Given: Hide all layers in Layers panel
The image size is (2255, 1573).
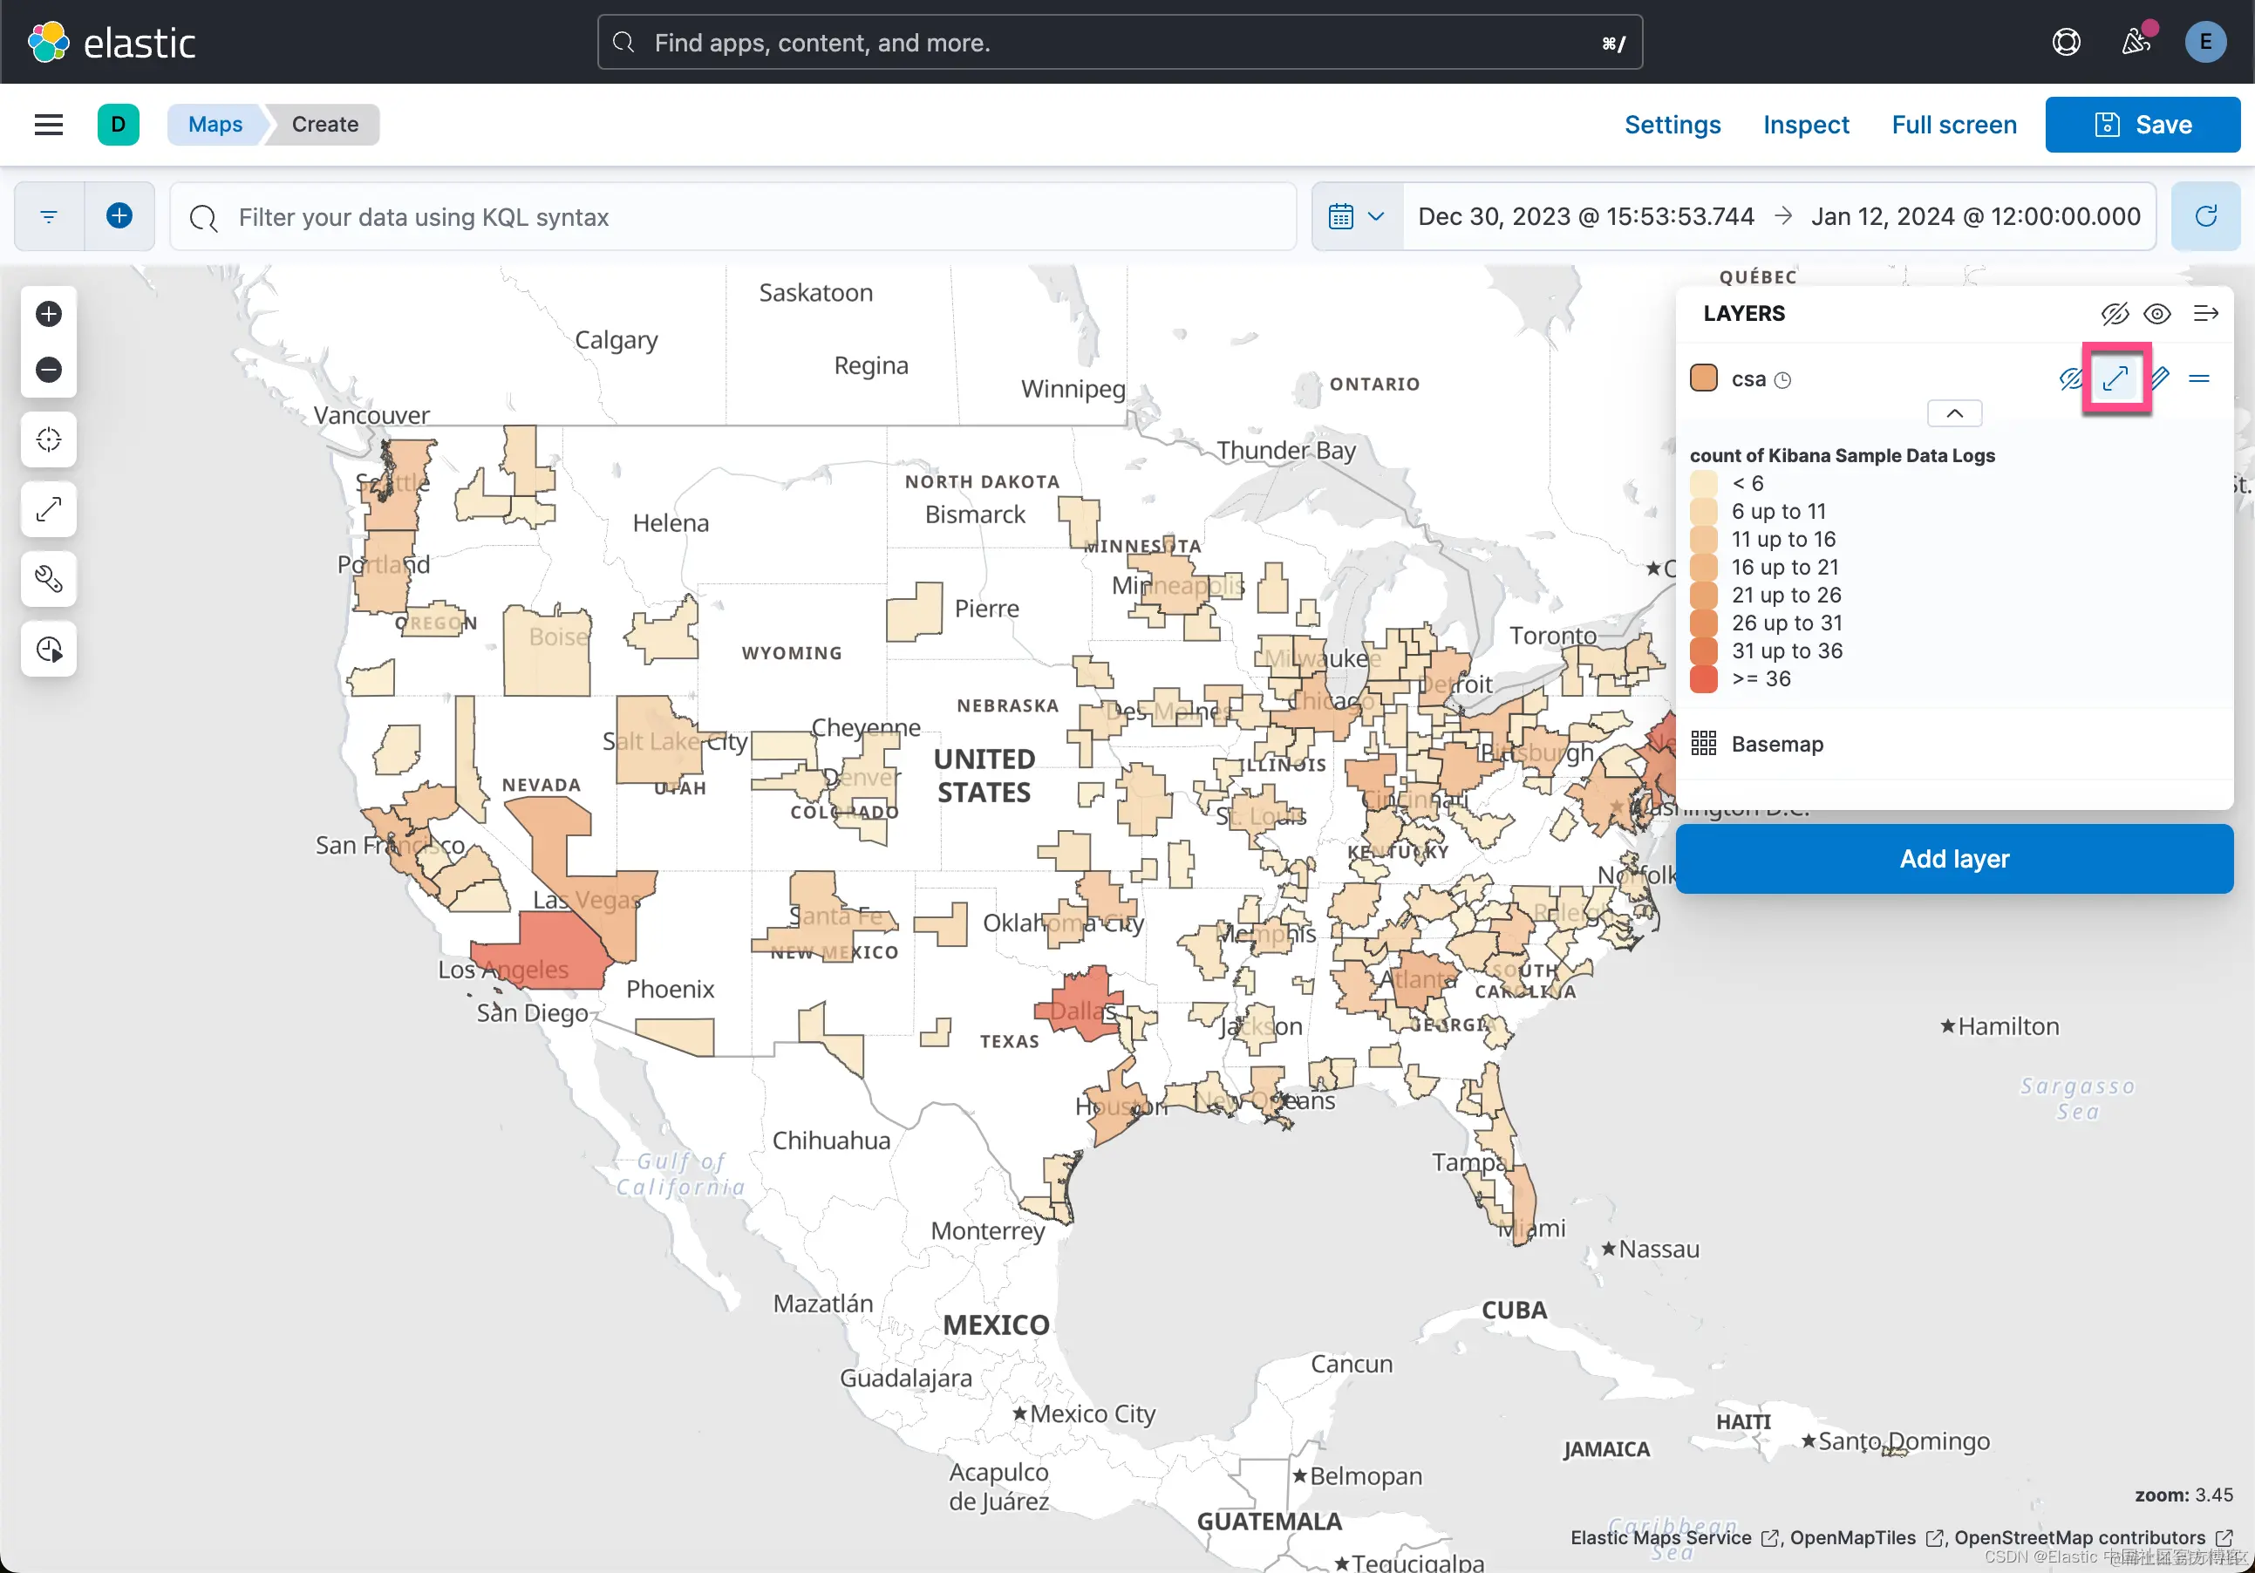Looking at the screenshot, I should [x=2114, y=314].
